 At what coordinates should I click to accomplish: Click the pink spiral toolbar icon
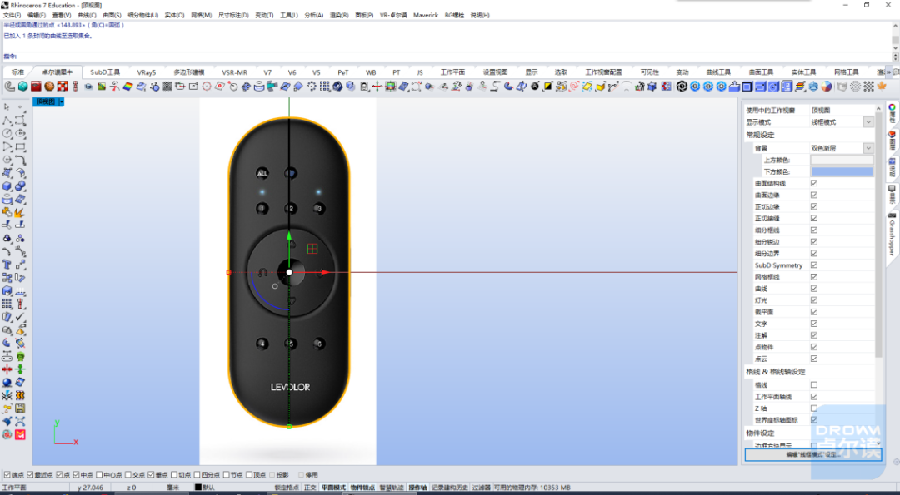pyautogui.click(x=574, y=87)
